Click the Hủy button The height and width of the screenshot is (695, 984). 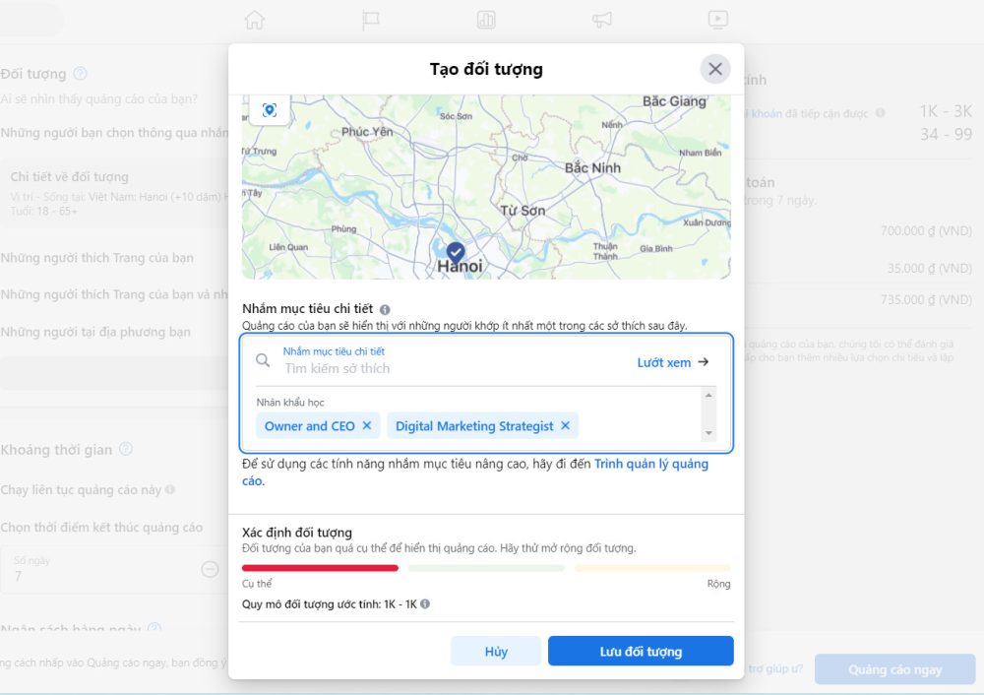496,651
